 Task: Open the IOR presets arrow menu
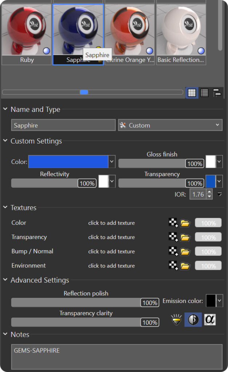click(219, 194)
